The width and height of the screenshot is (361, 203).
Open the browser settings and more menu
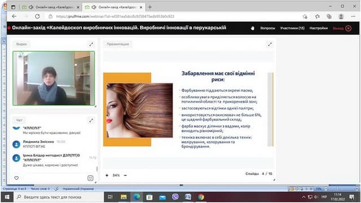[x=353, y=16]
